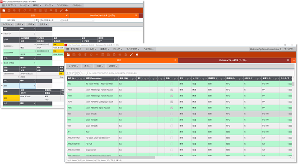Uncheck checkbox in row 7423
The image size is (298, 164).
point(172,90)
